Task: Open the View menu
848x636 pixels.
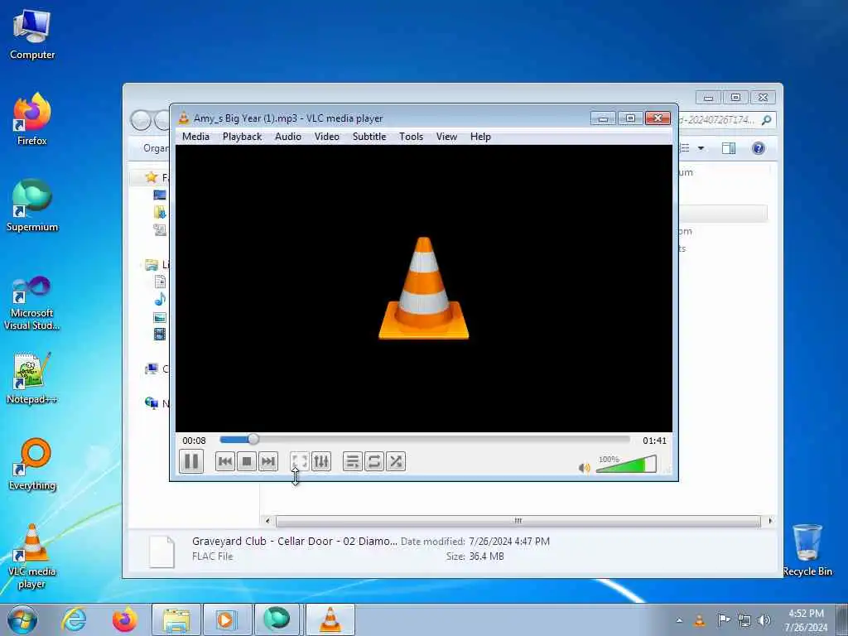Action: point(446,137)
